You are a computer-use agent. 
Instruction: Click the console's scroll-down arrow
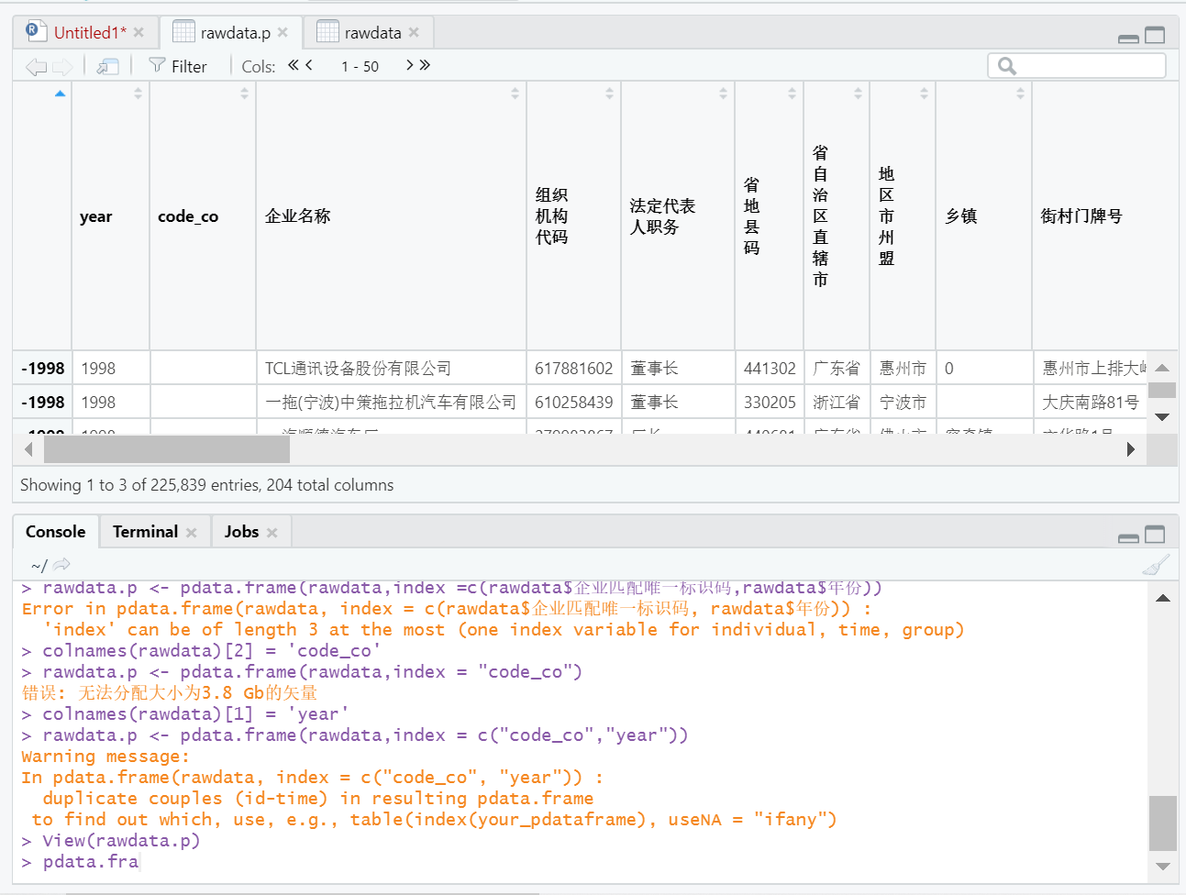pyautogui.click(x=1163, y=867)
